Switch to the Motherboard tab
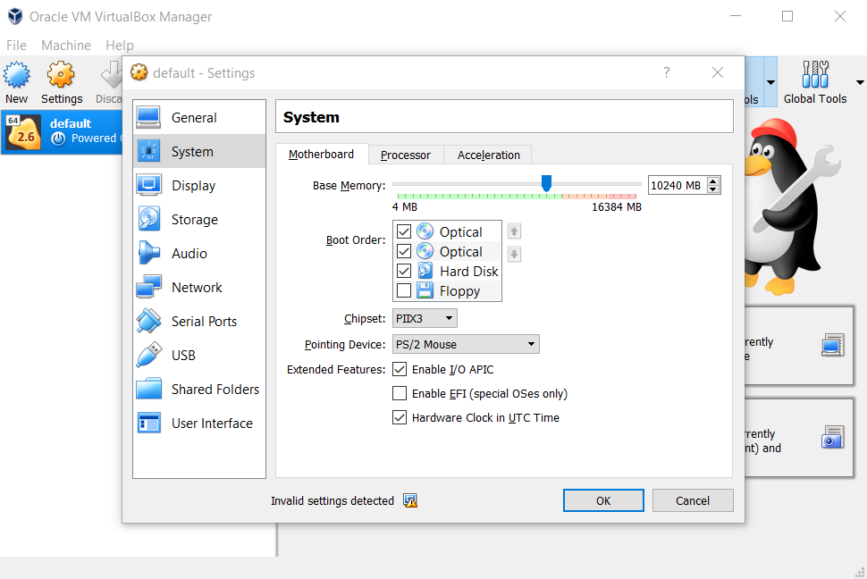 click(x=321, y=155)
